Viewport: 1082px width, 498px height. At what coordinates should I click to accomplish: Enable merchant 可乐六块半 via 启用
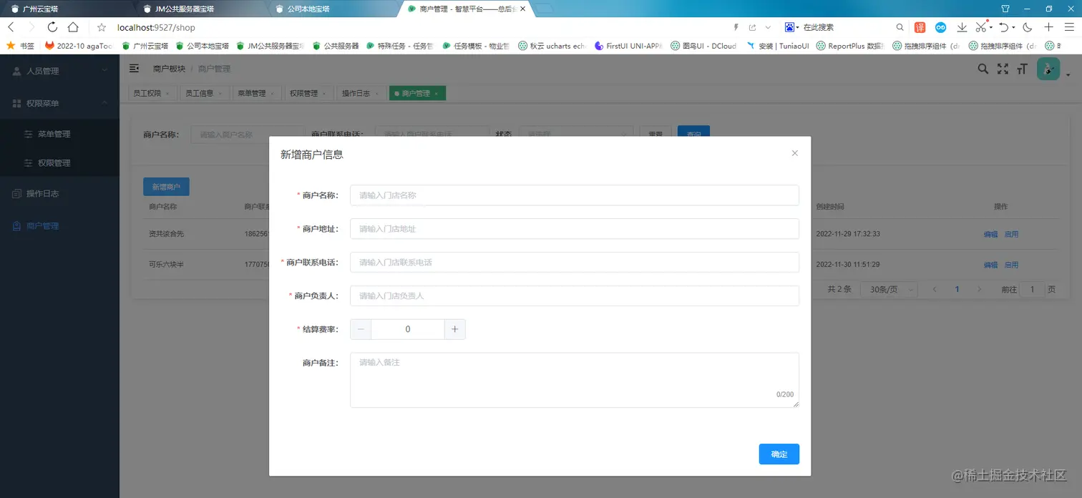point(1012,264)
